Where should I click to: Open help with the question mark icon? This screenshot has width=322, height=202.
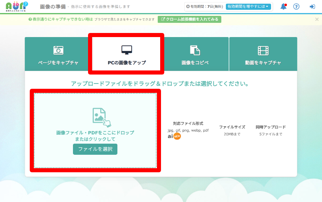click(296, 7)
